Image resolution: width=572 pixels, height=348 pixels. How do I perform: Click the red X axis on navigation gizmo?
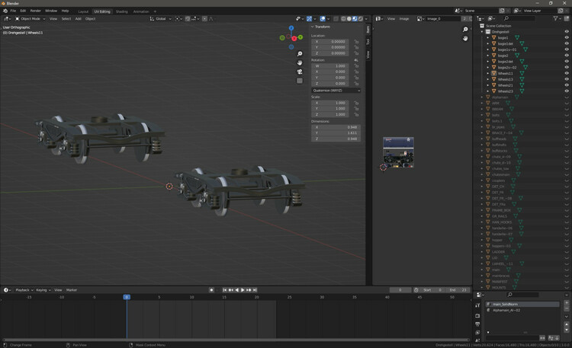click(x=294, y=38)
